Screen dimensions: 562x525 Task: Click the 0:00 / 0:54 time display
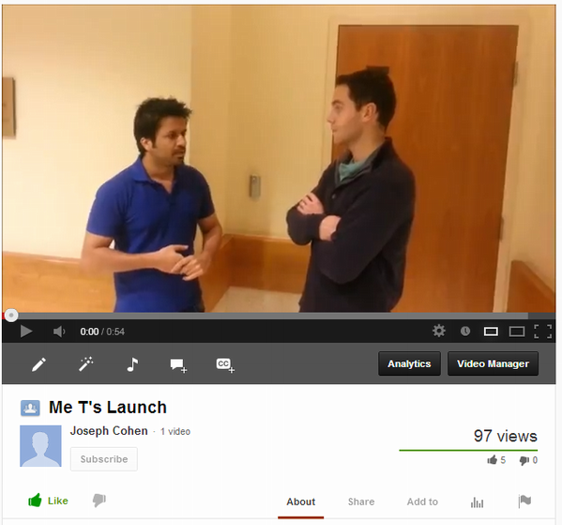[102, 332]
